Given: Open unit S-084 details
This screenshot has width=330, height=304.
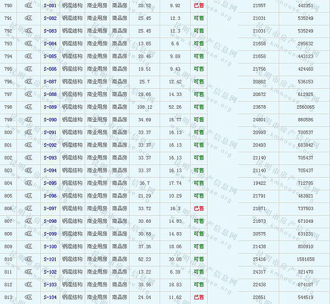Looking at the screenshot, I should tap(50, 43).
